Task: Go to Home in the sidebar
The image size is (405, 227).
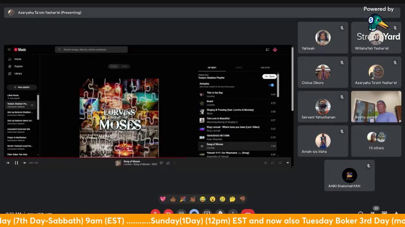Action: 15,59
